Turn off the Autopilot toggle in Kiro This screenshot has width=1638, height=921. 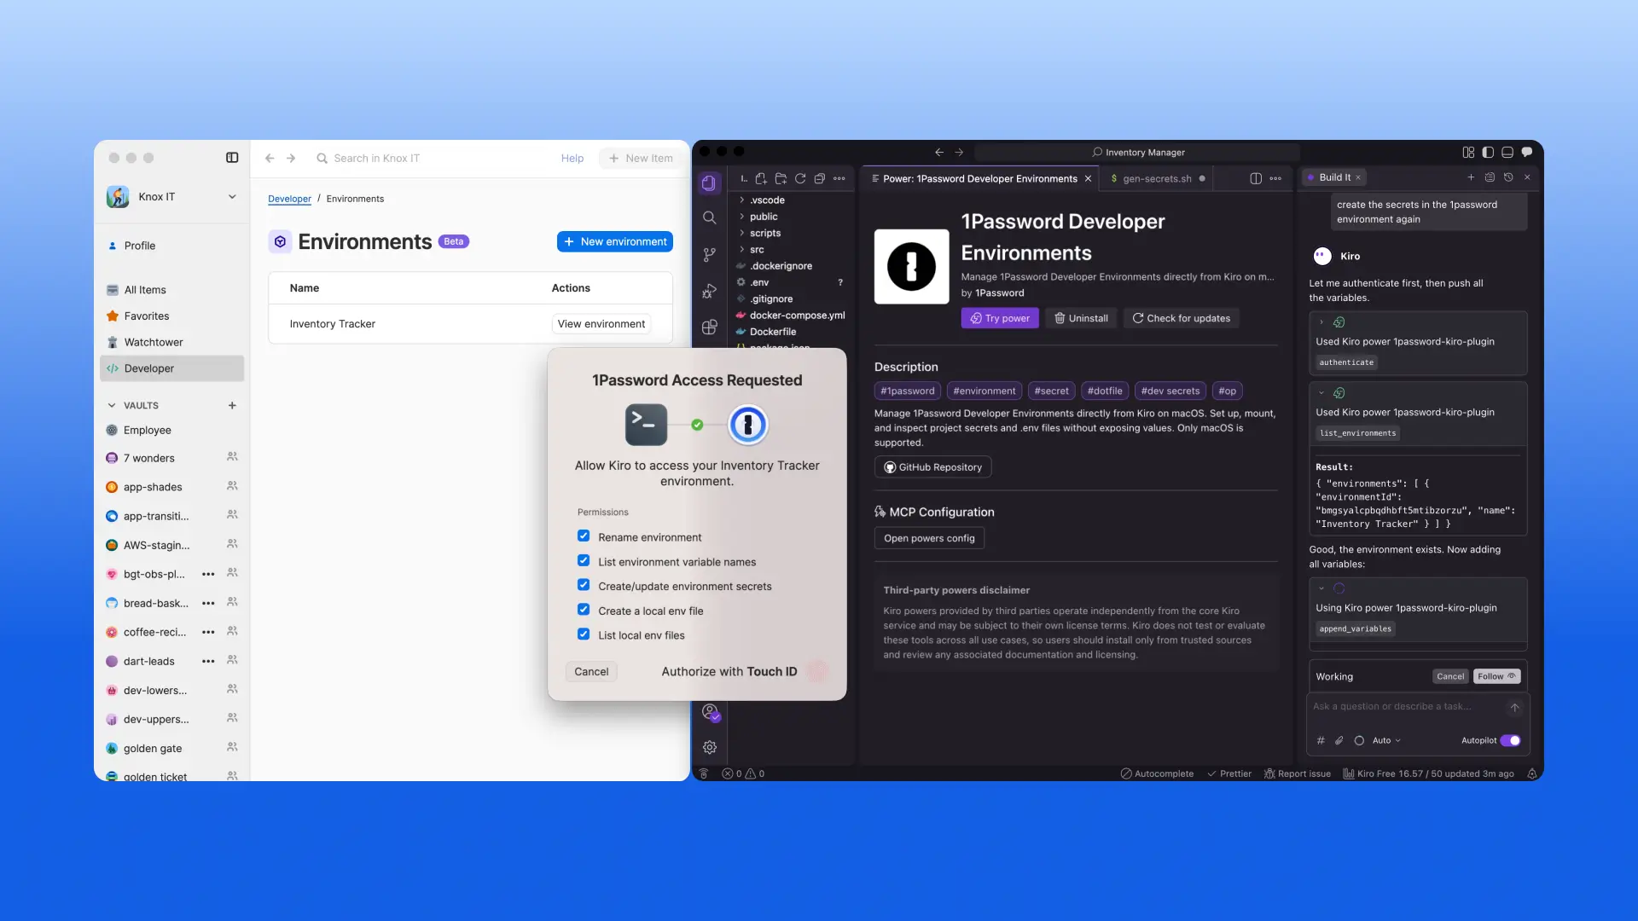click(x=1510, y=740)
